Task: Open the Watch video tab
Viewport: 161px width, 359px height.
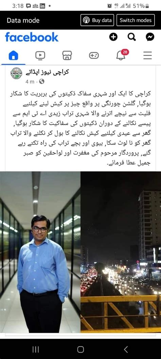Action: (40, 56)
